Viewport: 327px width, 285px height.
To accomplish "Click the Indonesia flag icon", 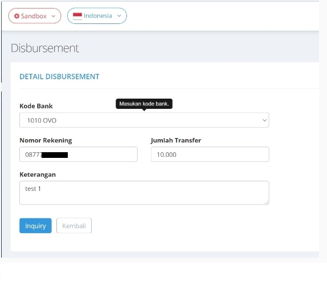I will [x=77, y=16].
